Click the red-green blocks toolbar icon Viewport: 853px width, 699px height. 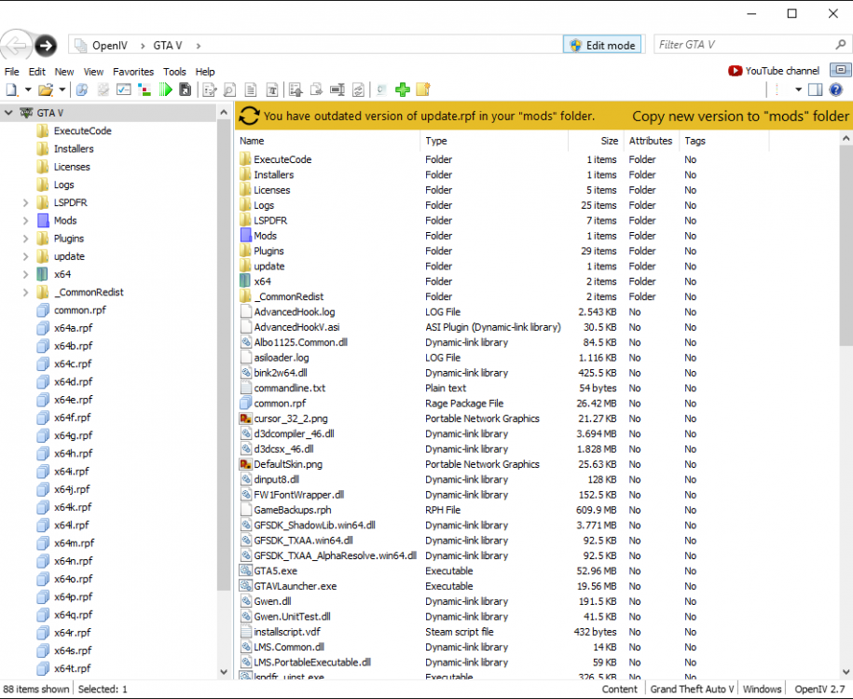[144, 89]
